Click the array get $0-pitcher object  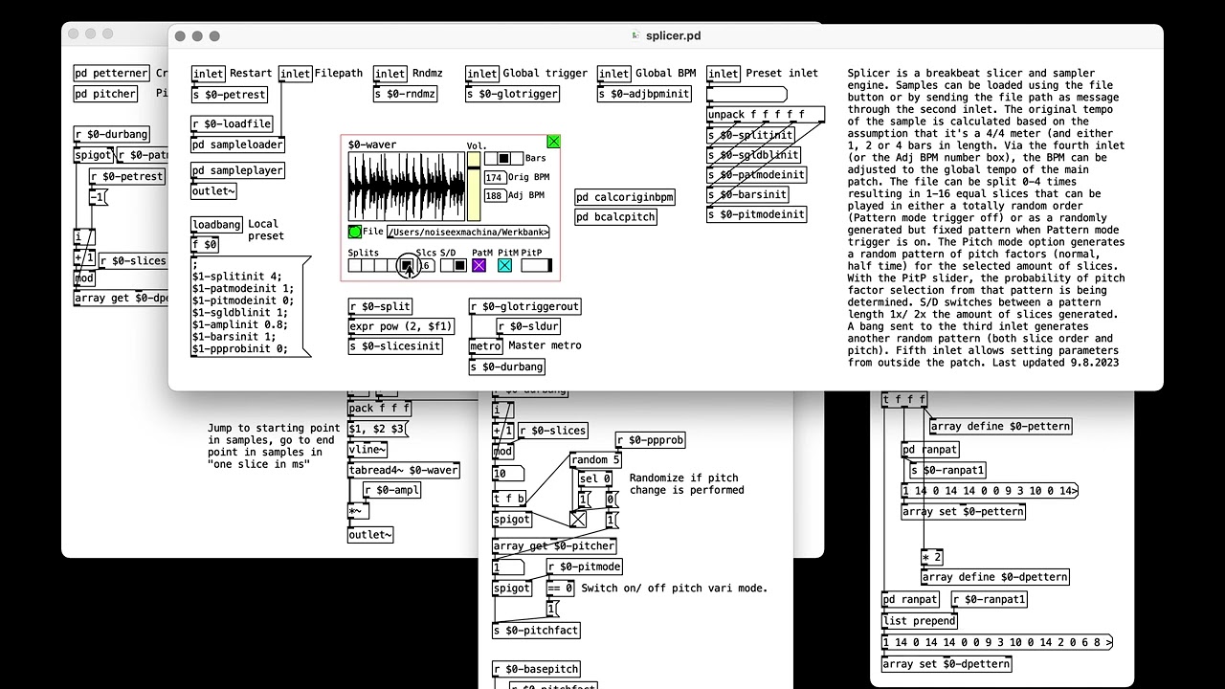tap(555, 546)
